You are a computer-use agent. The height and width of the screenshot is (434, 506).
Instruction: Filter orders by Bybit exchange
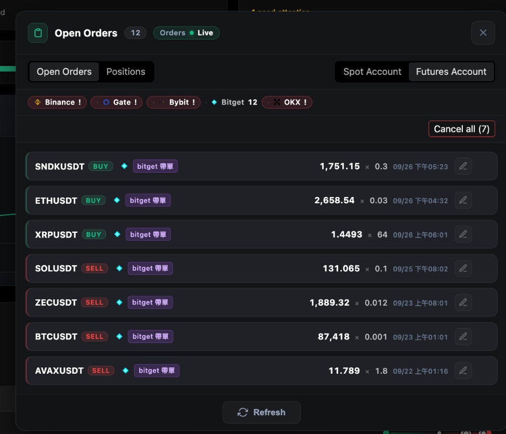point(174,102)
